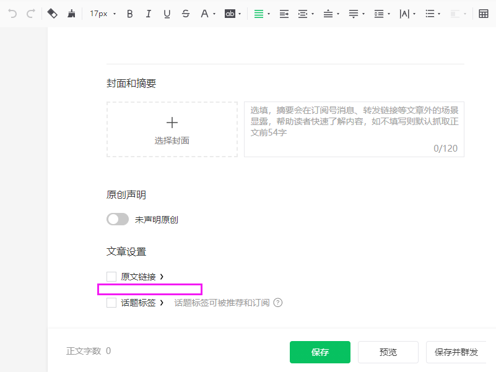Open the font color picker

tap(208, 14)
